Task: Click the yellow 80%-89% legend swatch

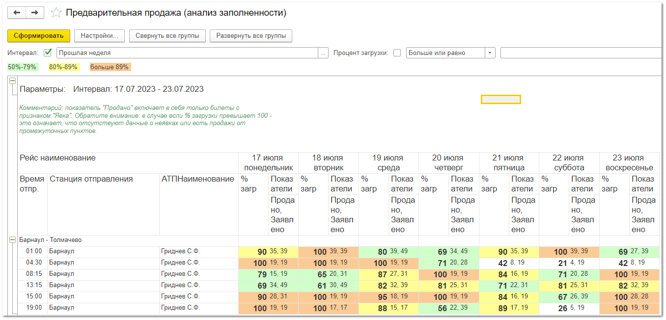Action: (63, 67)
